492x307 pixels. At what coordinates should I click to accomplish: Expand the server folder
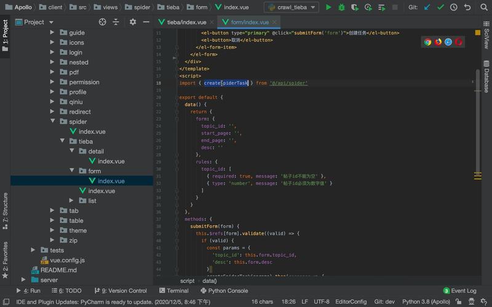[x=23, y=279]
